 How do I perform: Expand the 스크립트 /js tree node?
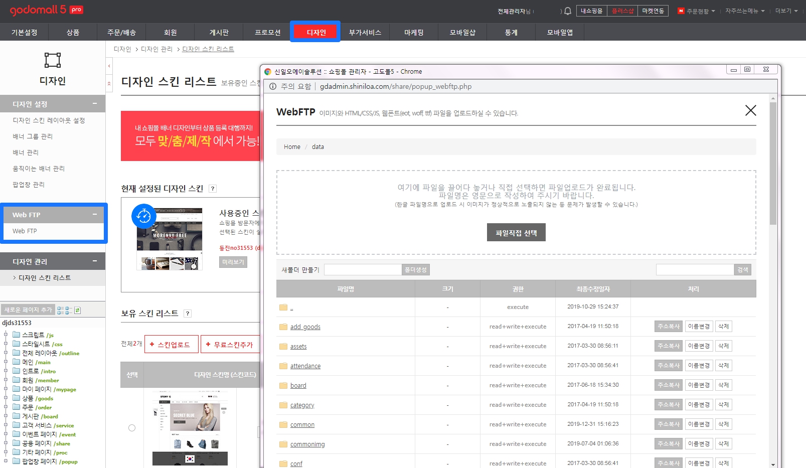coord(6,335)
